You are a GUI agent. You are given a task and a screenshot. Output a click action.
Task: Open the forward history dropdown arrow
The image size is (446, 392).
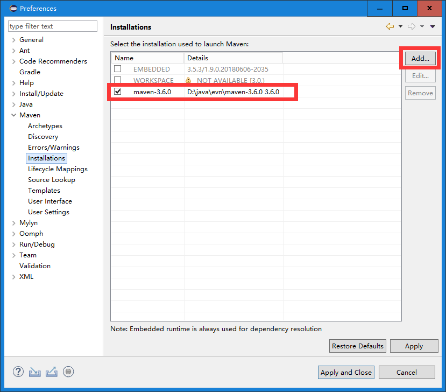422,26
